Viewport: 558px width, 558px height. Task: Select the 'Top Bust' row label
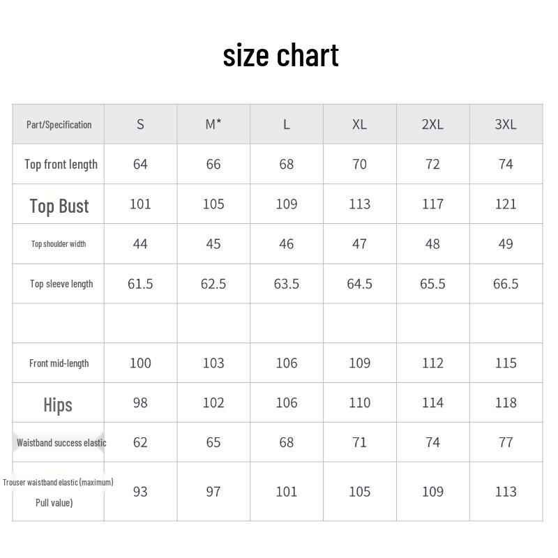(59, 206)
